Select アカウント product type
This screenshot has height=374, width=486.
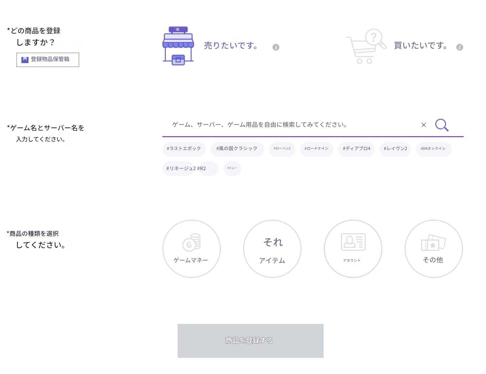coord(353,248)
